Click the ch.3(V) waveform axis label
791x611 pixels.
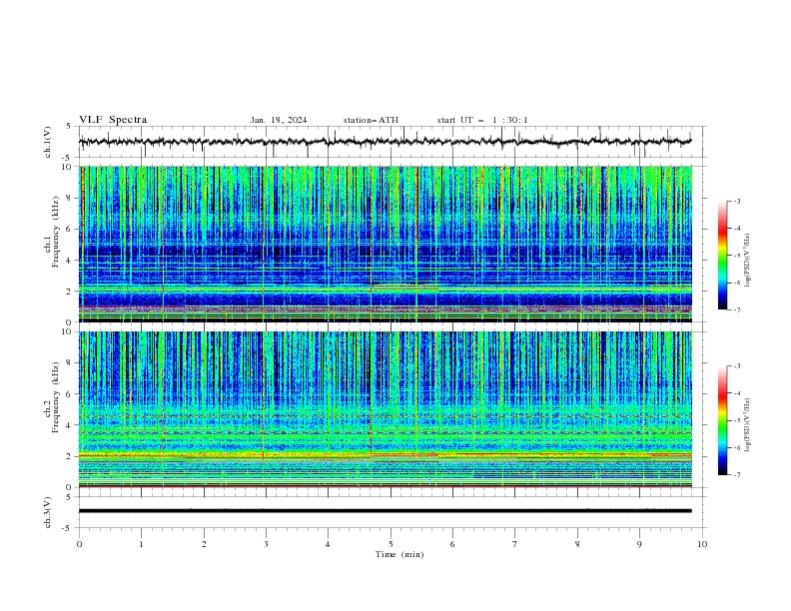pyautogui.click(x=48, y=512)
